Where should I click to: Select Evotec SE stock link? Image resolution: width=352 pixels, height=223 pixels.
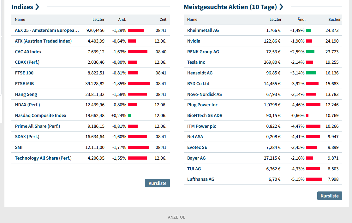pos(197,147)
